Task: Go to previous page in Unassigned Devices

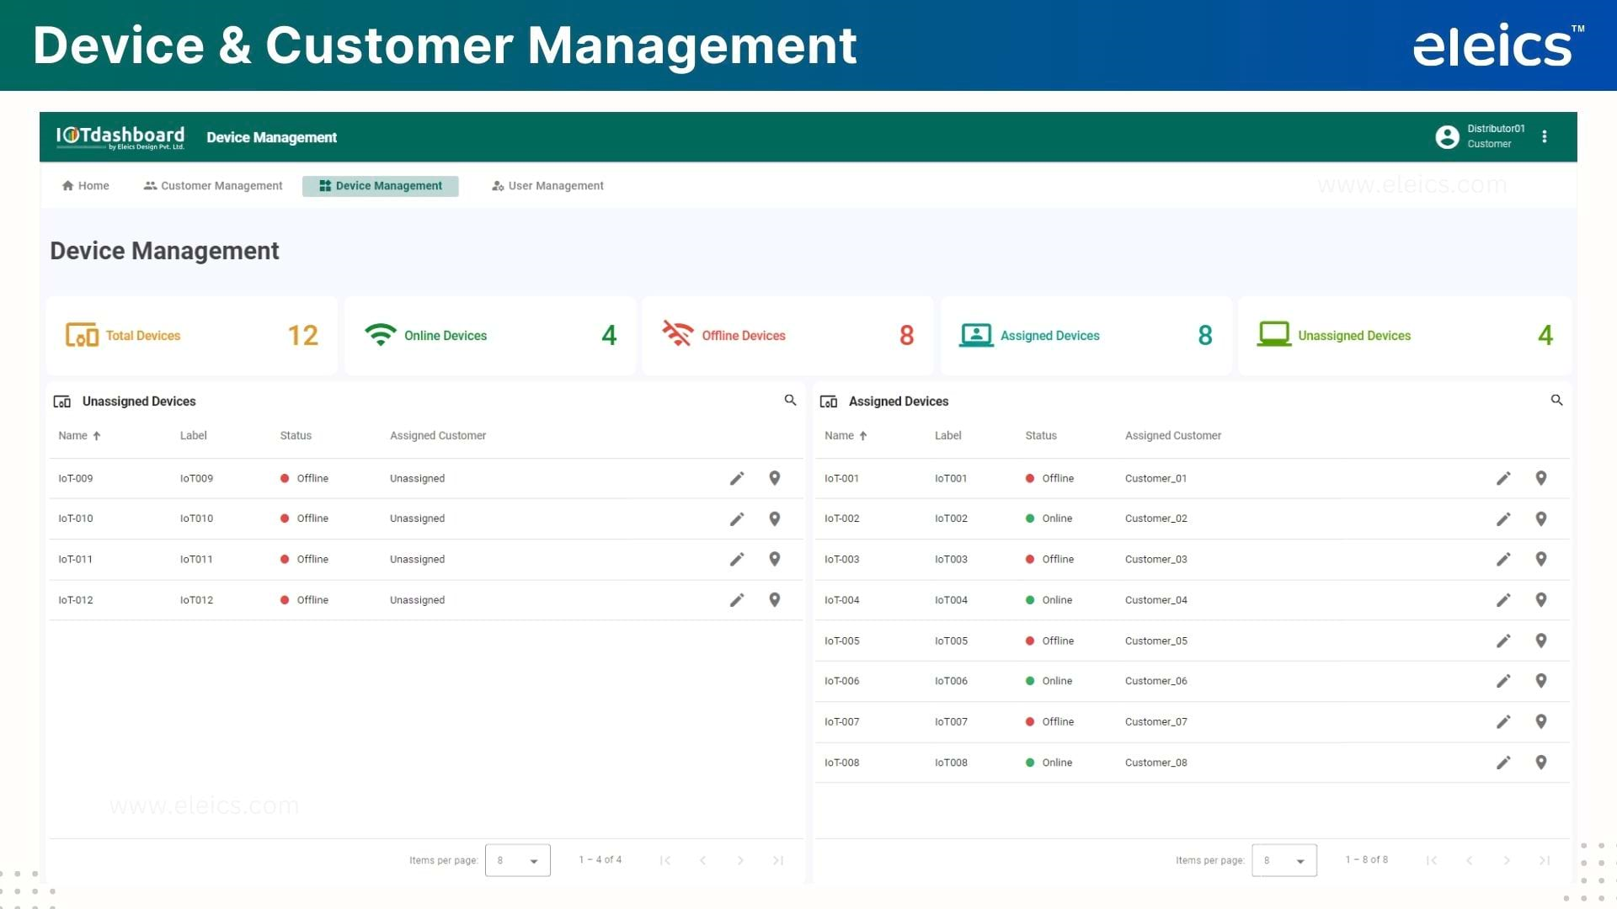Action: 702,860
